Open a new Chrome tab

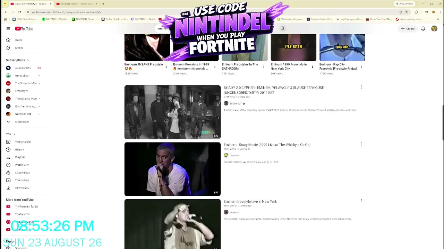pyautogui.click(x=103, y=4)
